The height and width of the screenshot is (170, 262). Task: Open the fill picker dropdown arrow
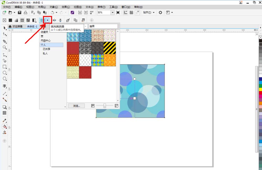point(47,20)
